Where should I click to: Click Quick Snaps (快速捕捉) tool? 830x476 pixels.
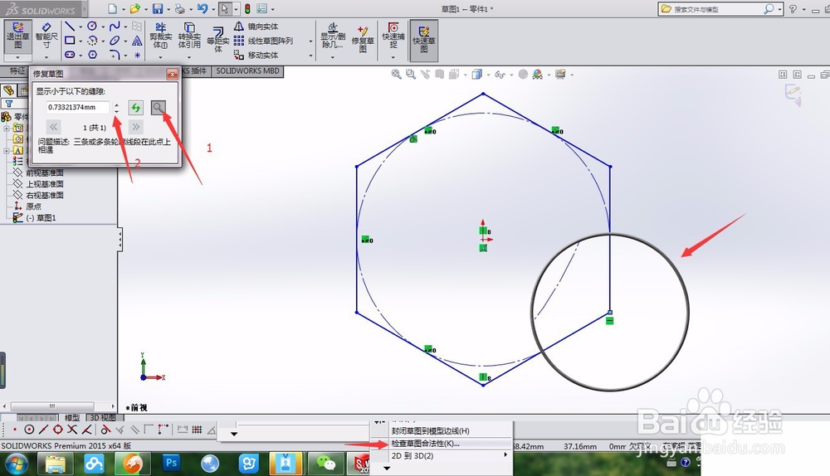click(x=393, y=36)
